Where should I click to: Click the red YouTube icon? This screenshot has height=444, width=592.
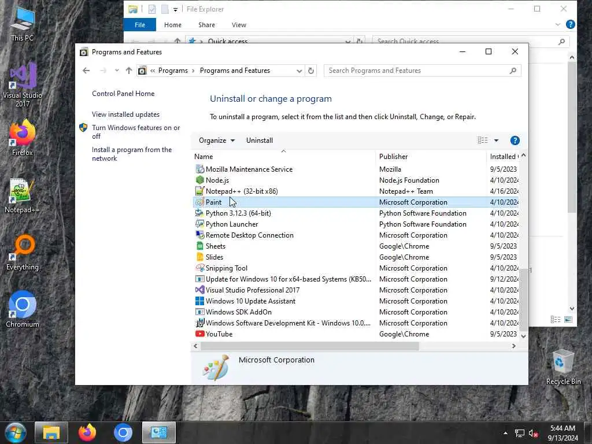coord(199,334)
